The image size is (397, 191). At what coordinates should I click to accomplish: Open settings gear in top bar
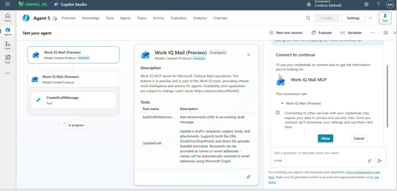click(366, 4)
